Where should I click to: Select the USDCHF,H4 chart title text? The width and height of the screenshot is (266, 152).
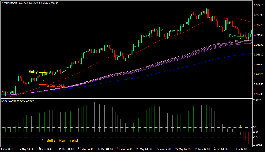[11, 3]
